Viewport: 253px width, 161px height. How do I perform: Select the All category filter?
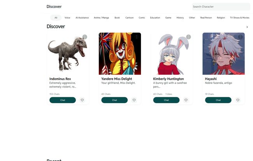56,17
